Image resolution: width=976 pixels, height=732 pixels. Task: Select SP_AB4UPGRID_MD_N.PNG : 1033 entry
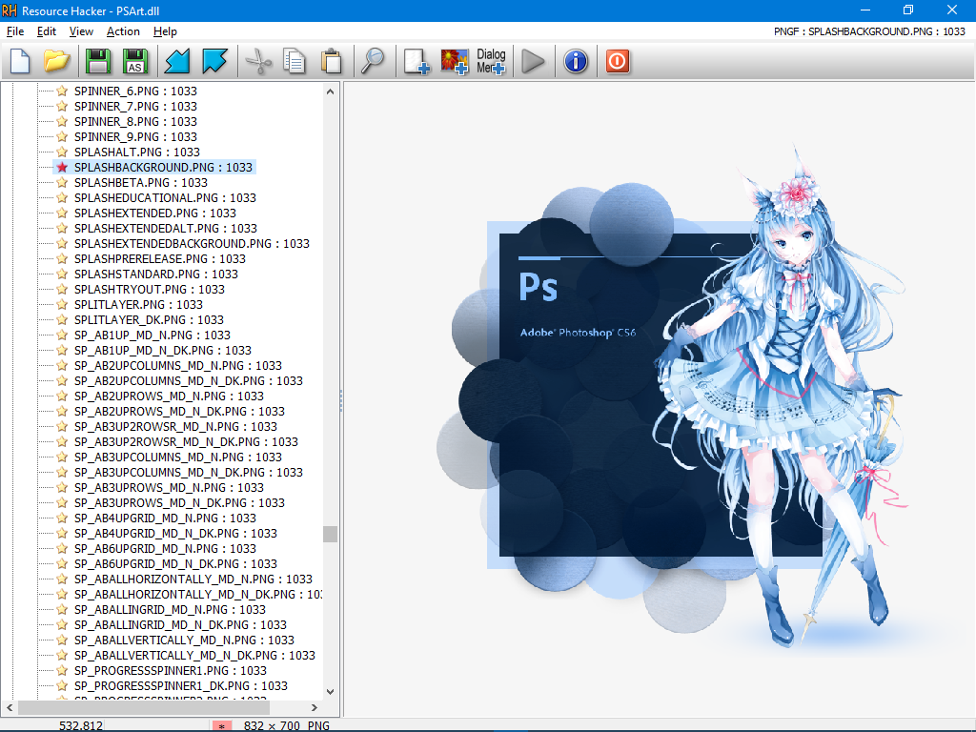click(x=165, y=518)
